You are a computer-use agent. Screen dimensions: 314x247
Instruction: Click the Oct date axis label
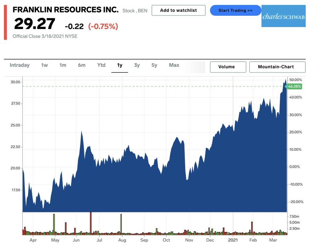pyautogui.click(x=166, y=240)
